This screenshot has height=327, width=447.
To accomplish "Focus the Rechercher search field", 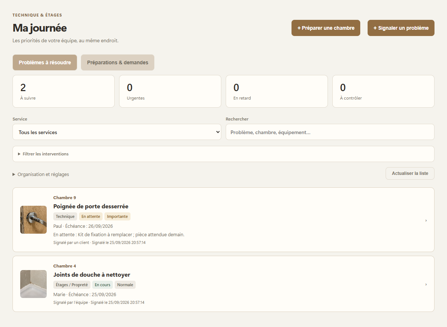I will click(330, 132).
